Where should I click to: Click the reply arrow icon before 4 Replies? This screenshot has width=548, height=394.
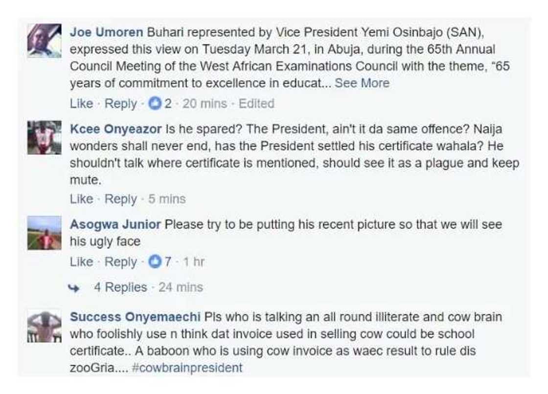point(74,288)
